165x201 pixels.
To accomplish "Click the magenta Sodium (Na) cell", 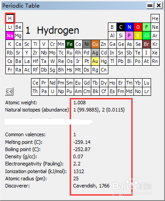I will coord(10,36).
